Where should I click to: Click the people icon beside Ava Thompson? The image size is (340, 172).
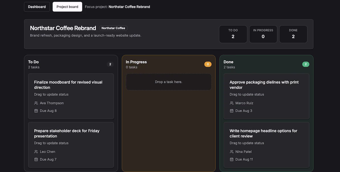(x=36, y=103)
